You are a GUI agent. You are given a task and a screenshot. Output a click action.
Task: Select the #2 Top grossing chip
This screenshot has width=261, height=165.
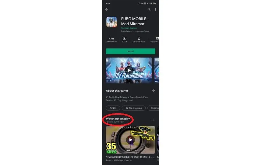point(134,108)
